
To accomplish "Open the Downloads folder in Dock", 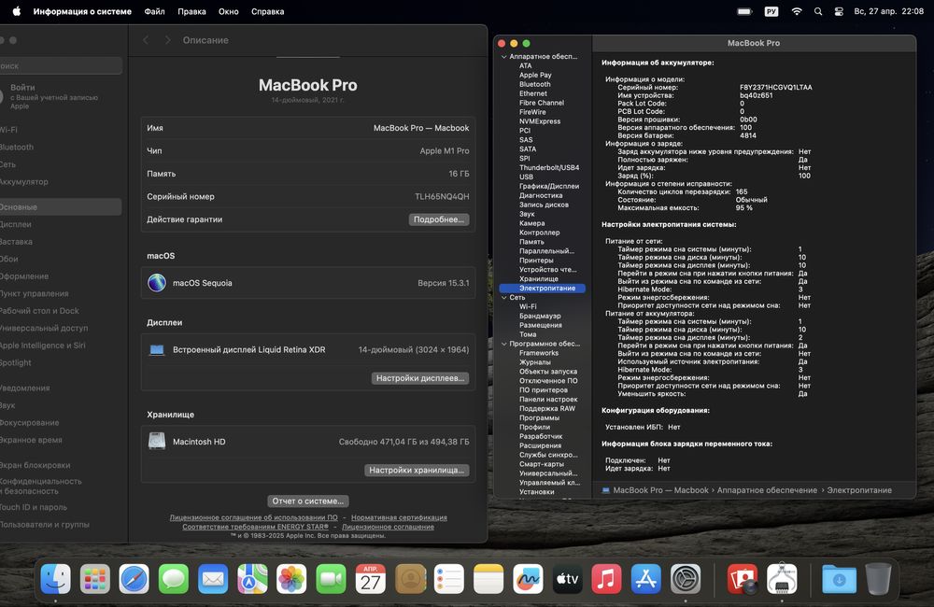I will click(x=839, y=578).
